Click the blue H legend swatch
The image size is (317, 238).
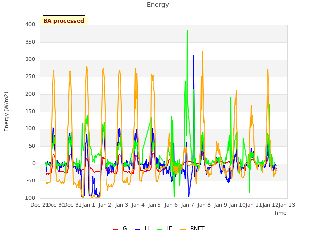(137, 229)
